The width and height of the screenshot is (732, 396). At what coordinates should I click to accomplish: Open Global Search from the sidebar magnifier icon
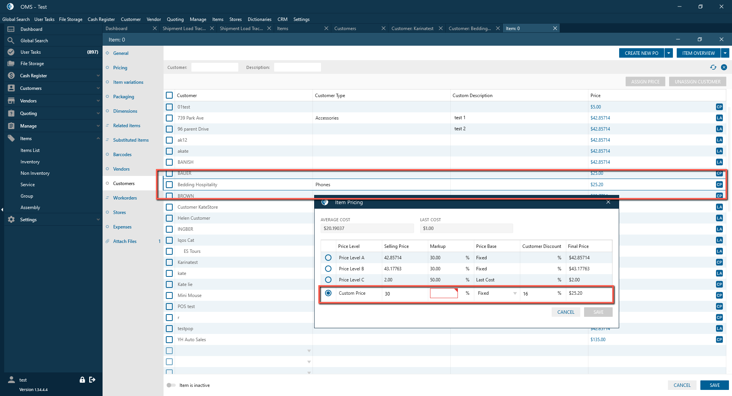[x=11, y=41]
